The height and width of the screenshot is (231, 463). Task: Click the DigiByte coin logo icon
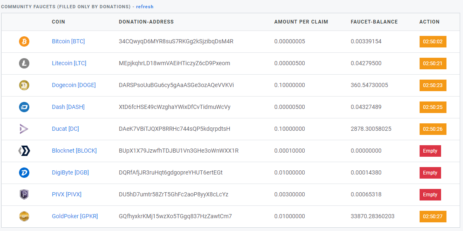tap(24, 173)
